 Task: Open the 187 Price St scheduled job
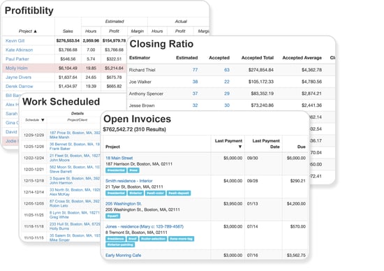[x=75, y=133]
